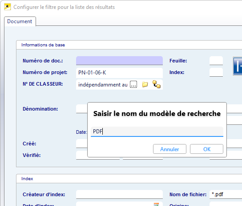Click the Dénomination field

coord(82,109)
